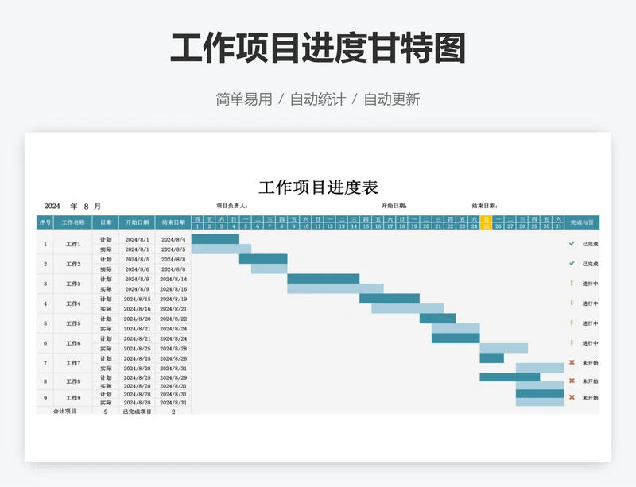Image resolution: width=636 pixels, height=487 pixels.
Task: Click the 工作项目进度表 sheet title
Action: [319, 187]
